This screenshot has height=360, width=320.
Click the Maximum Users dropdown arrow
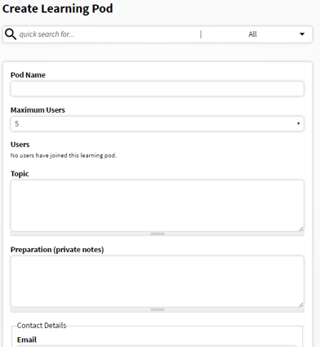pyautogui.click(x=298, y=124)
